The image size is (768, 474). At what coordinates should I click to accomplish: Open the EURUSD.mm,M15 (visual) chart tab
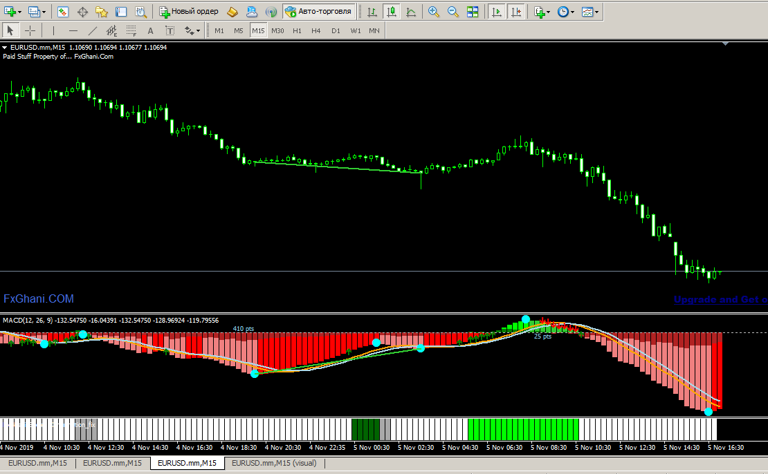coord(274,463)
